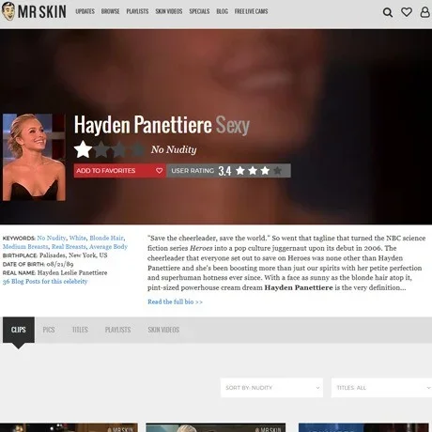Follow the No Nudity keyword link
Image resolution: width=432 pixels, height=432 pixels.
[x=52, y=238]
